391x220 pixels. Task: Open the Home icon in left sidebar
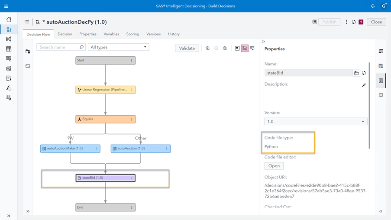pos(9,19)
